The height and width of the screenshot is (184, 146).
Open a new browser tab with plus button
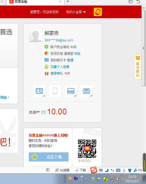pyautogui.click(x=68, y=2)
